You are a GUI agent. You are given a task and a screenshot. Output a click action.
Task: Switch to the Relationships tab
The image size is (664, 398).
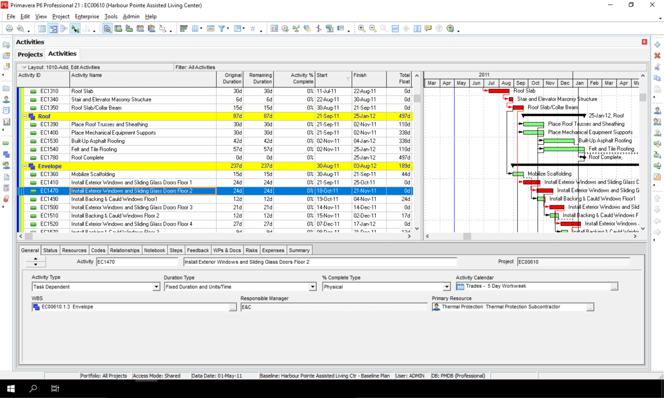(124, 250)
